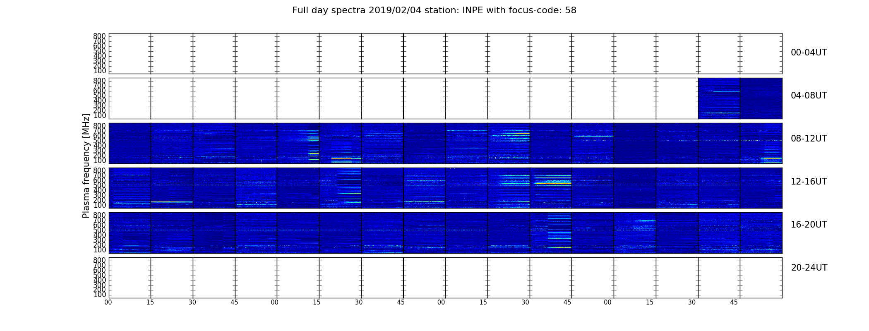
Task: Click the '100' tick of the 12-16UT panel
Action: click(99, 205)
